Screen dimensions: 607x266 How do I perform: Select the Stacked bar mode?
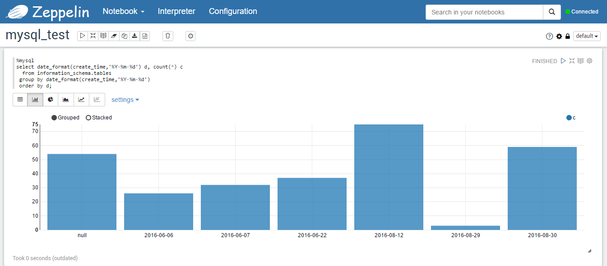(x=99, y=118)
